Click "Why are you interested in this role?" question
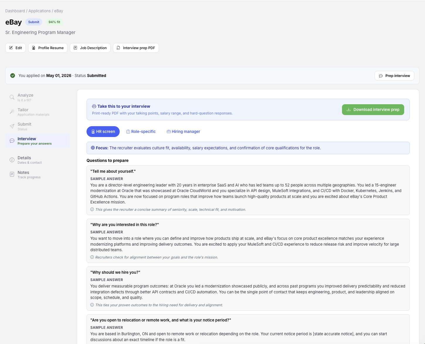 pyautogui.click(x=125, y=225)
